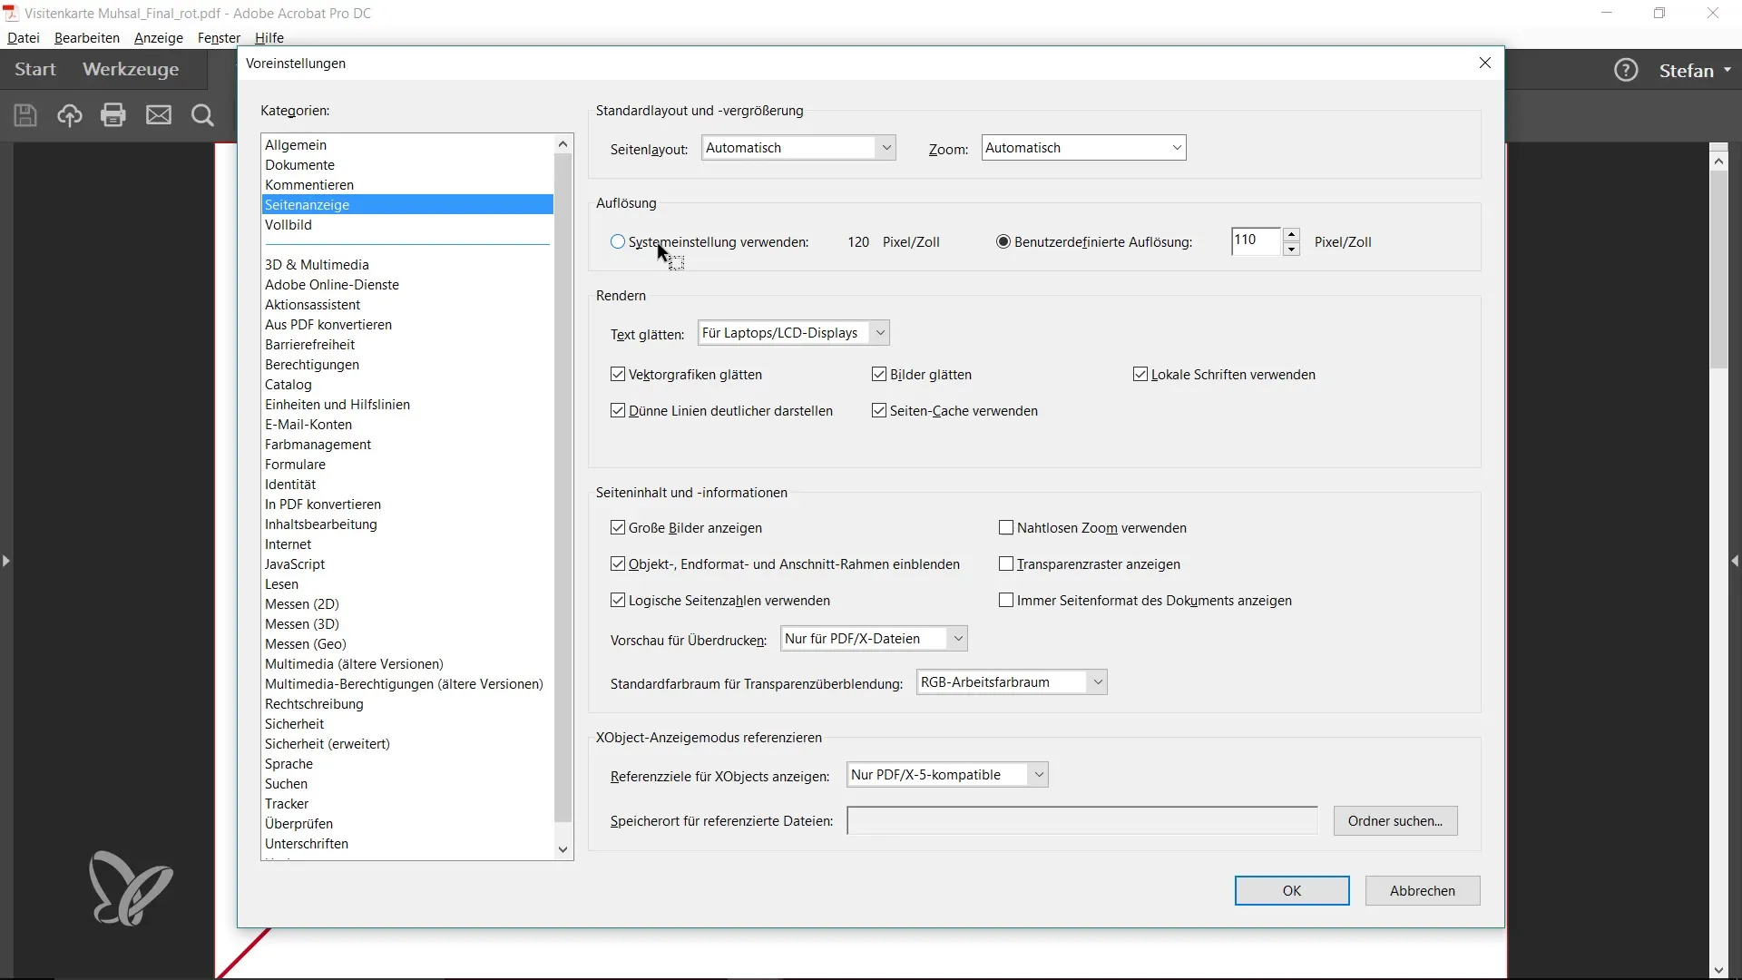This screenshot has height=980, width=1742.
Task: Open Referenzziele für XObjects dropdown
Action: point(947,775)
